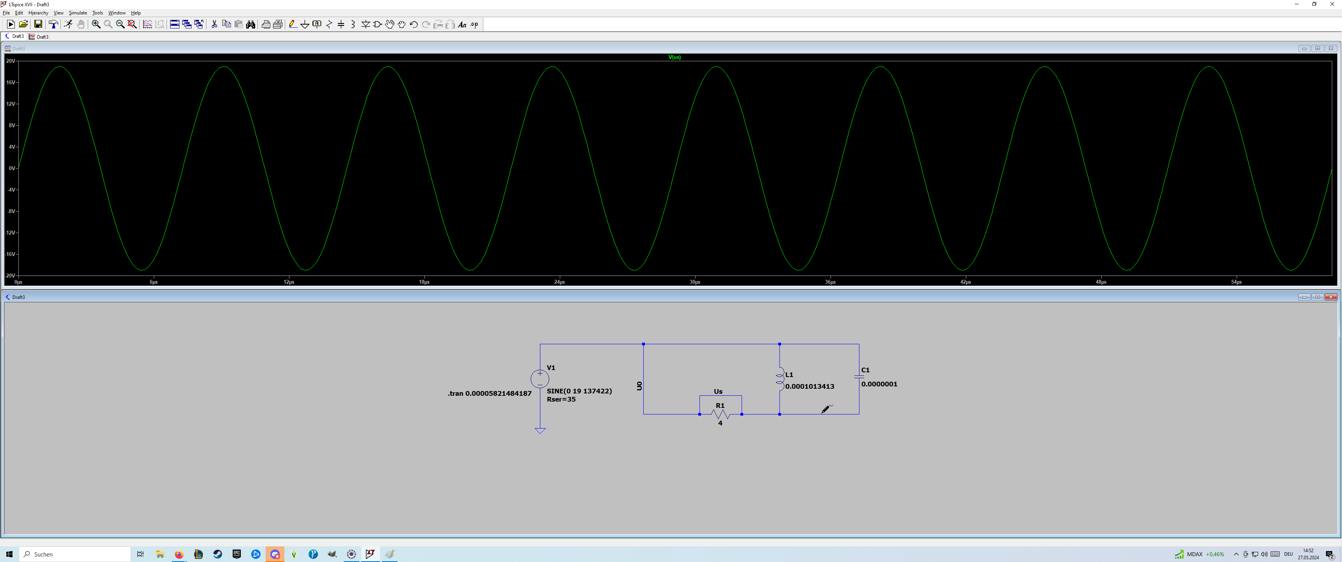Click the 0.0000001 capacitor value
The image size is (1342, 562).
[x=879, y=384]
